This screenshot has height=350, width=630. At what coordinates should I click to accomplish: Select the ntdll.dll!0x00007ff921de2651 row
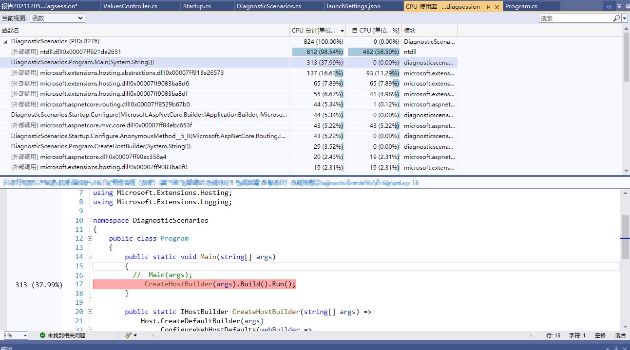229,52
